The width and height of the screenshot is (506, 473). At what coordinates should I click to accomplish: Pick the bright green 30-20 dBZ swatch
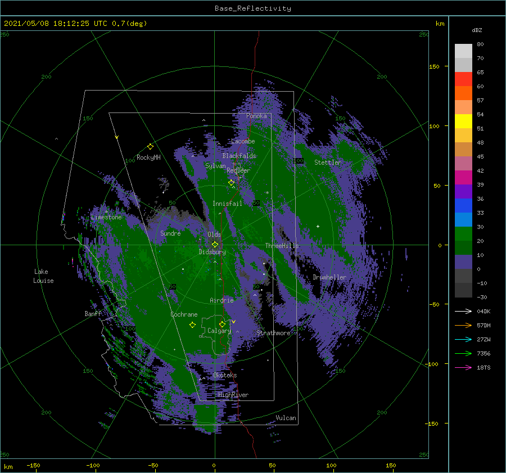coord(463,234)
